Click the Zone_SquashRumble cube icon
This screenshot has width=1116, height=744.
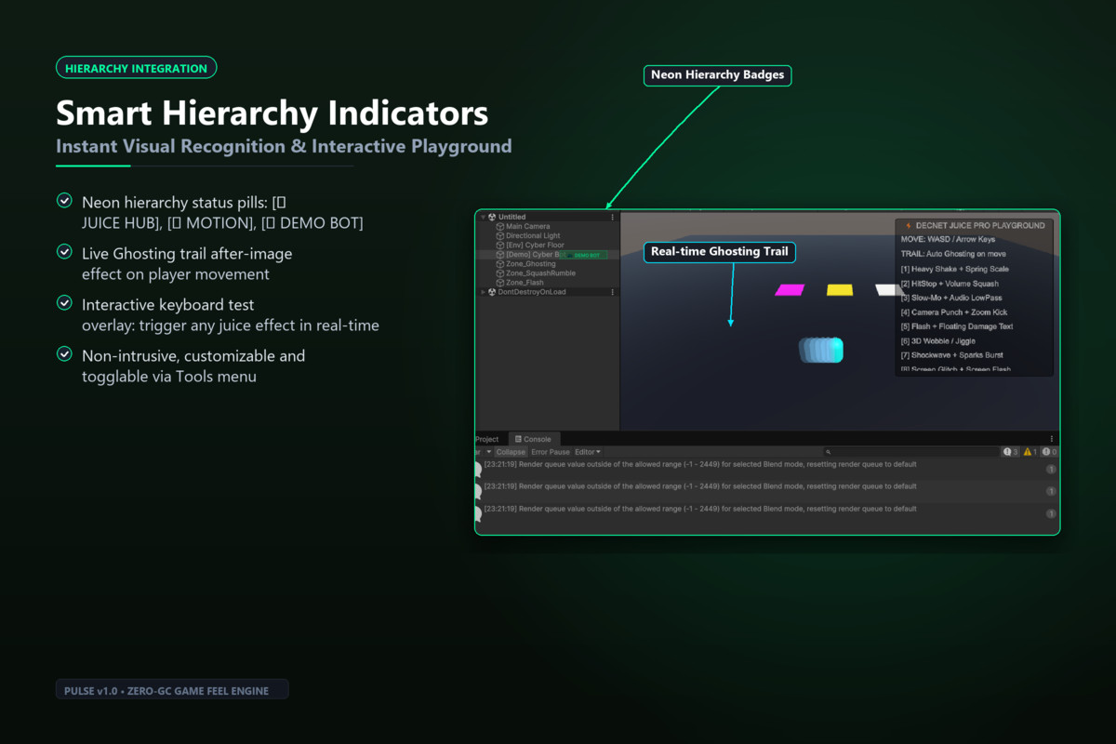500,272
